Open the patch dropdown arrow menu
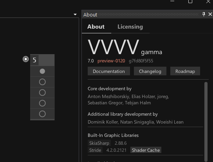This screenshot has width=213, height=162. pos(75,15)
